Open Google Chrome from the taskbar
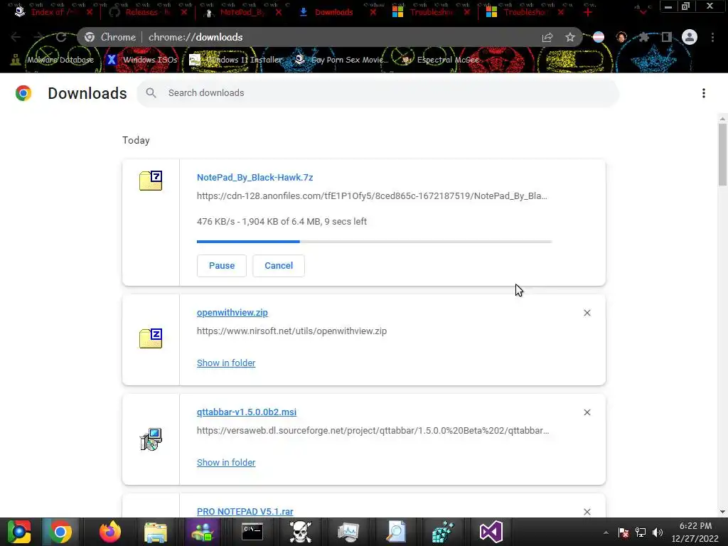 coord(60,532)
